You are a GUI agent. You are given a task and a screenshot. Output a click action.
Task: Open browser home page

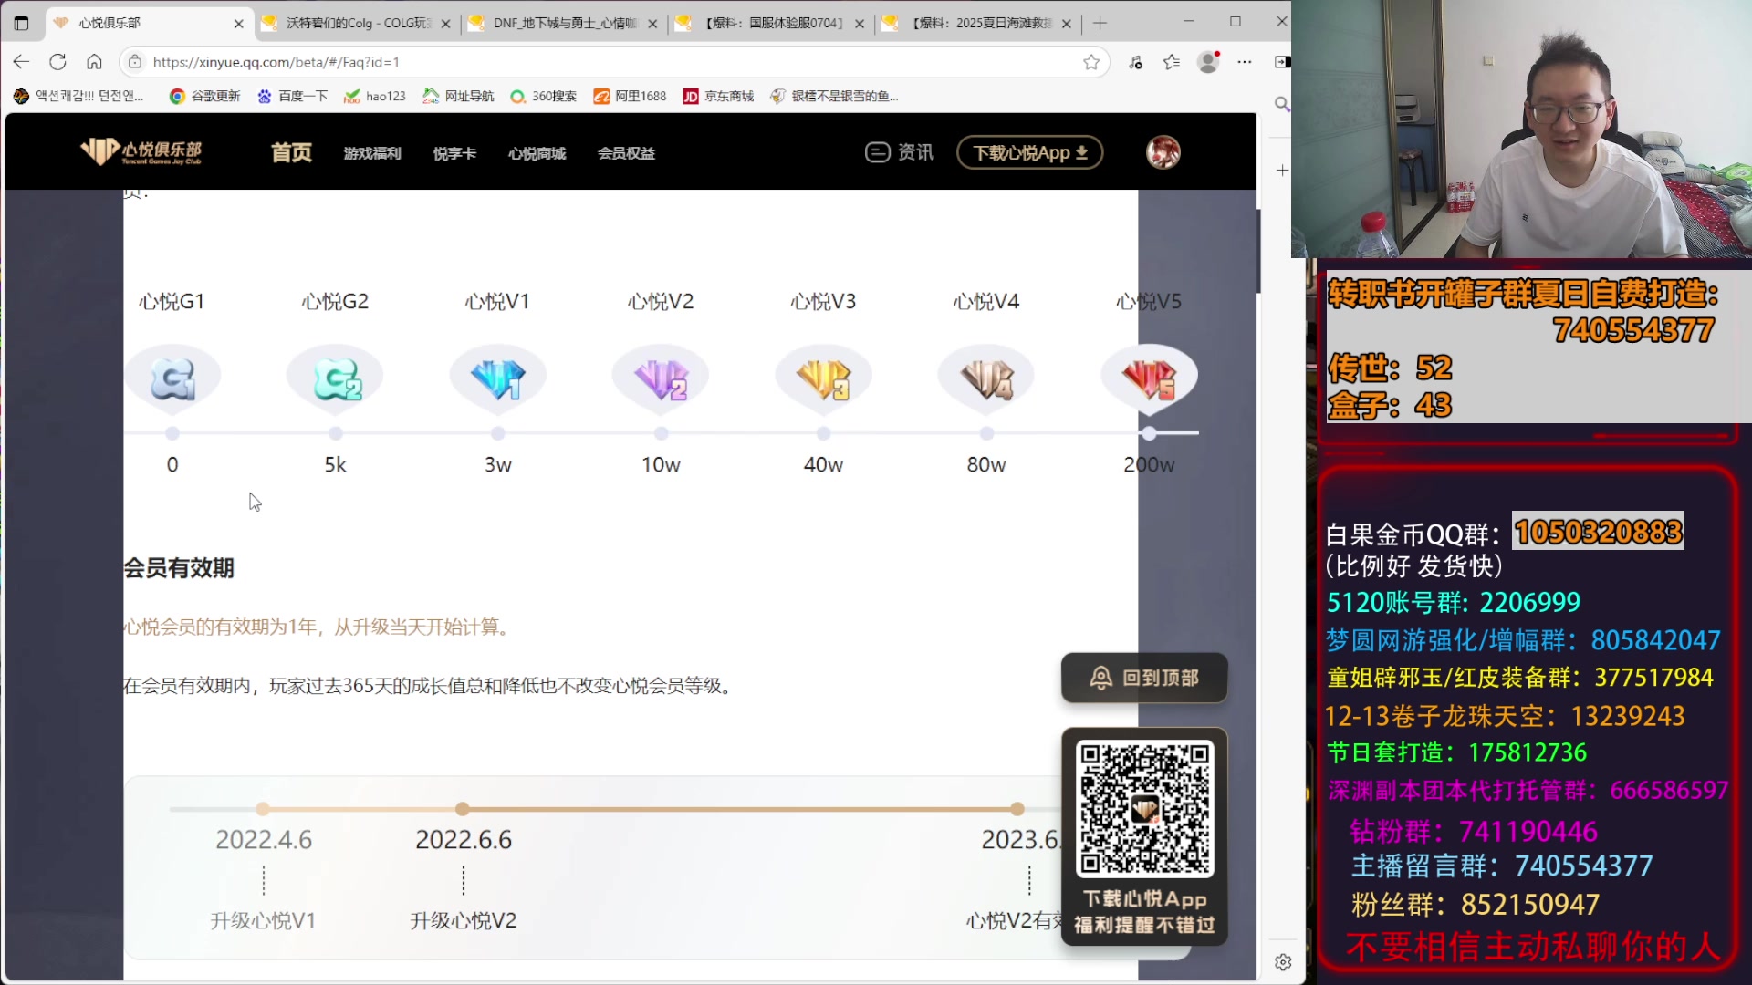[x=94, y=62]
